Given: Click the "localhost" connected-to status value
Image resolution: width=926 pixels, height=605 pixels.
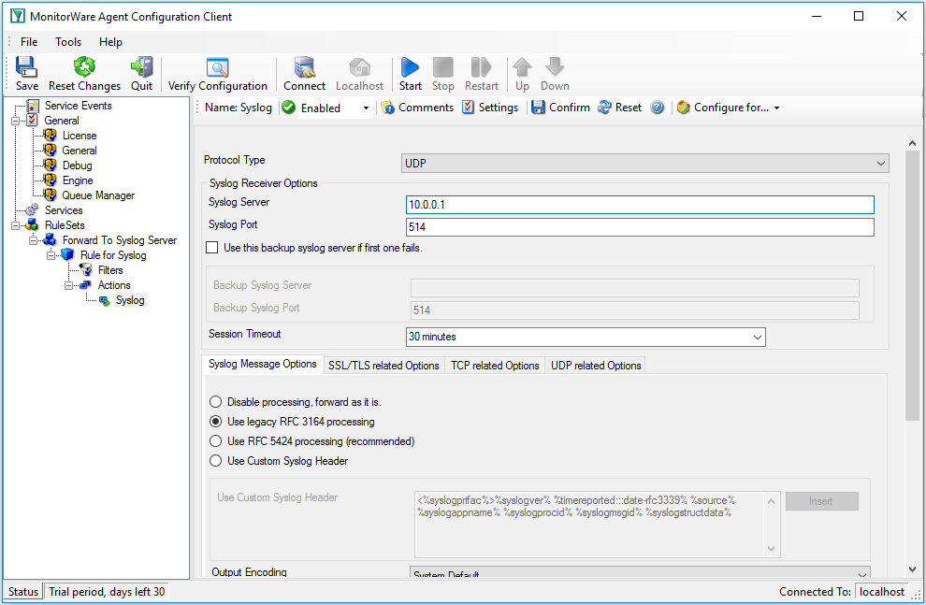Looking at the screenshot, I should point(882,591).
